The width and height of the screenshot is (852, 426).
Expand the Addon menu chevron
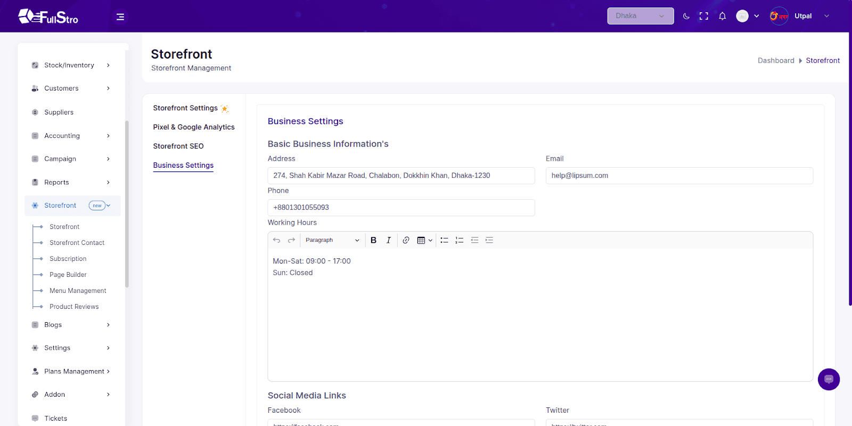coord(108,395)
